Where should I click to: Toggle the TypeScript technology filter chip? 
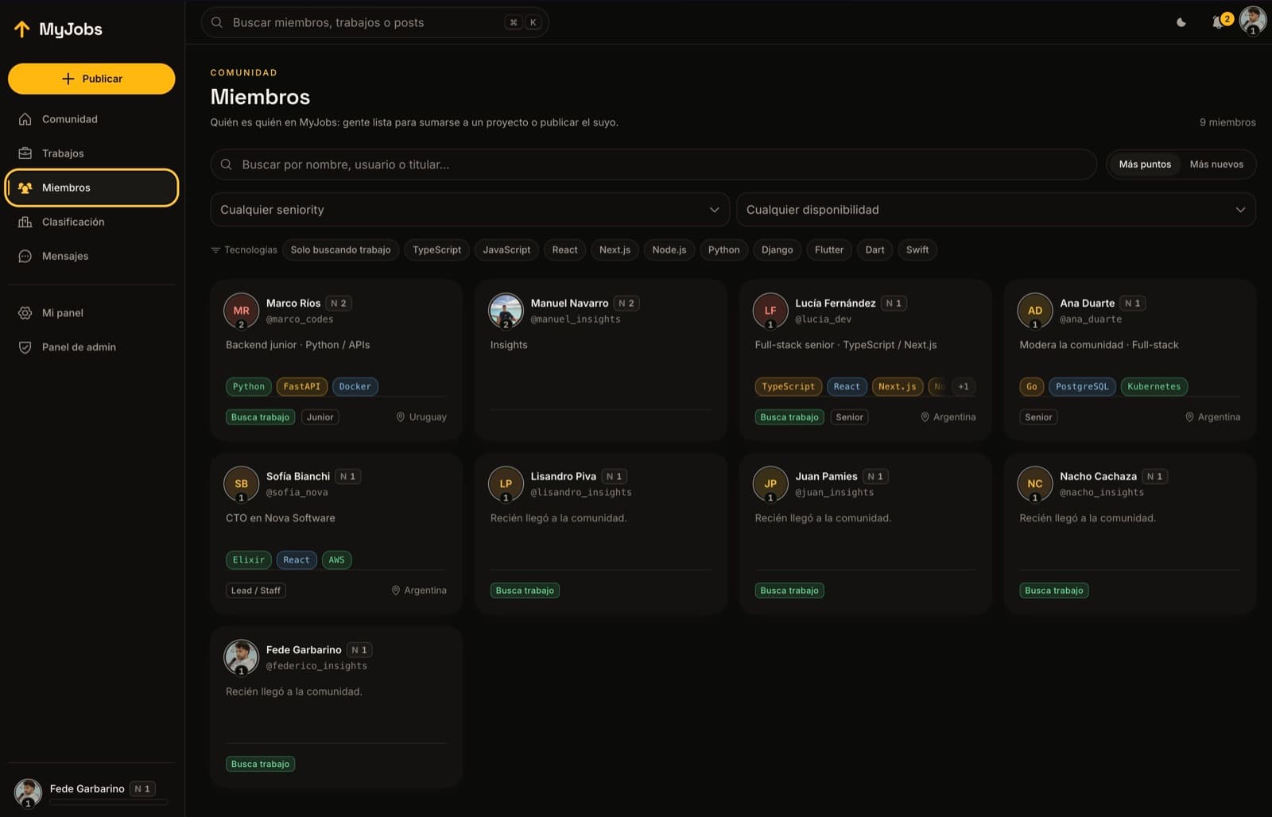pyautogui.click(x=436, y=250)
